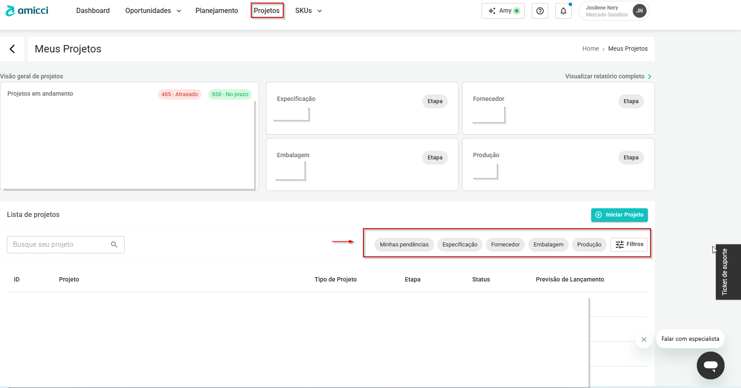The height and width of the screenshot is (388, 741).
Task: Expand the Oportunidades dropdown menu
Action: pyautogui.click(x=153, y=11)
